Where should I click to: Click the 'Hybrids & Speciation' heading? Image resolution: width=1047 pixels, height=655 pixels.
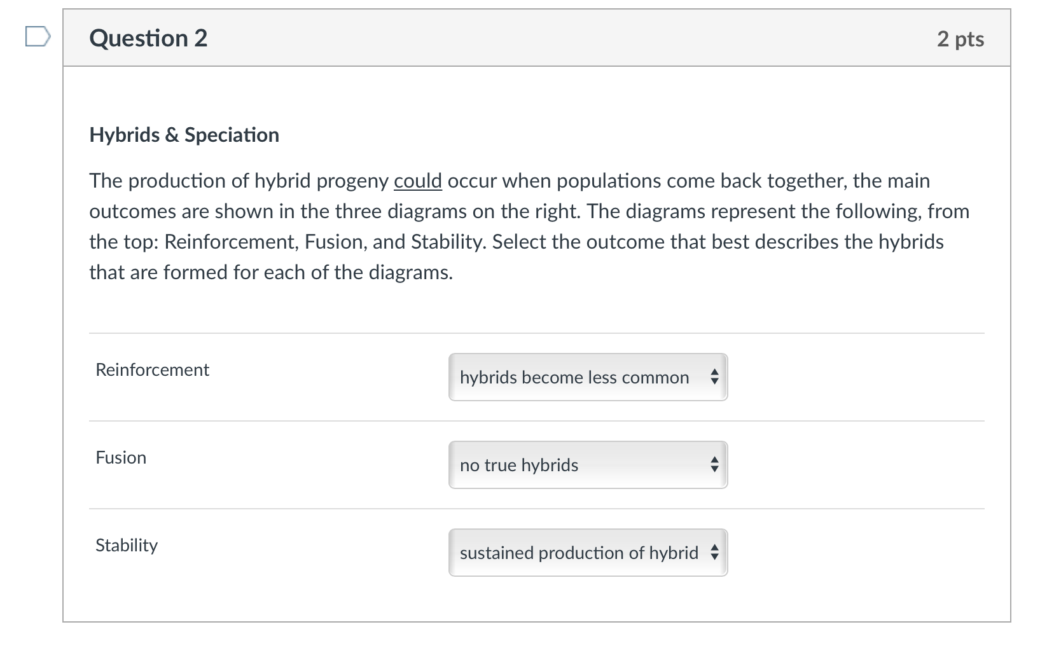184,135
